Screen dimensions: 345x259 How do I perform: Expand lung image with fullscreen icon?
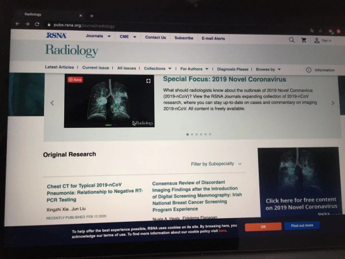pos(149,81)
